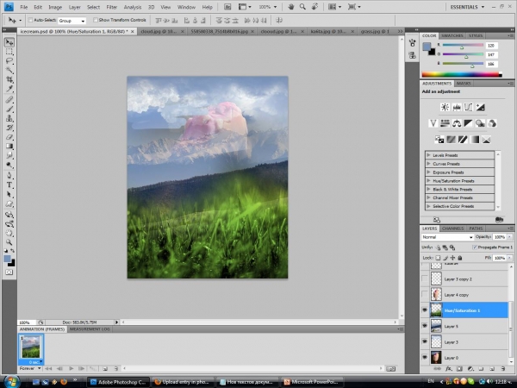Image resolution: width=517 pixels, height=388 pixels.
Task: Enable Show Transform Controls checkbox
Action: 96,20
